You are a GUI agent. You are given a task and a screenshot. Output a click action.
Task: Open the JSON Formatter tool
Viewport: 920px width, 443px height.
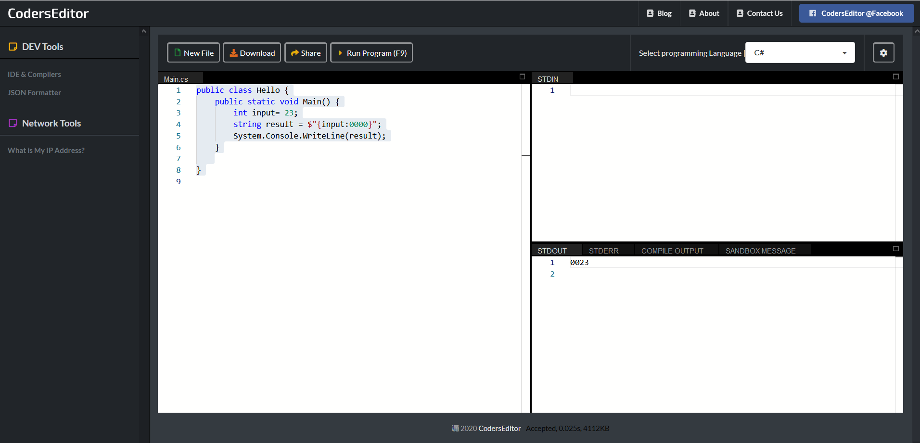tap(34, 93)
